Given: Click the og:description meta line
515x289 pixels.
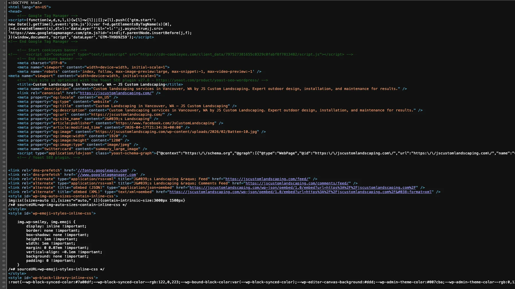Looking at the screenshot, I should click(x=220, y=110).
